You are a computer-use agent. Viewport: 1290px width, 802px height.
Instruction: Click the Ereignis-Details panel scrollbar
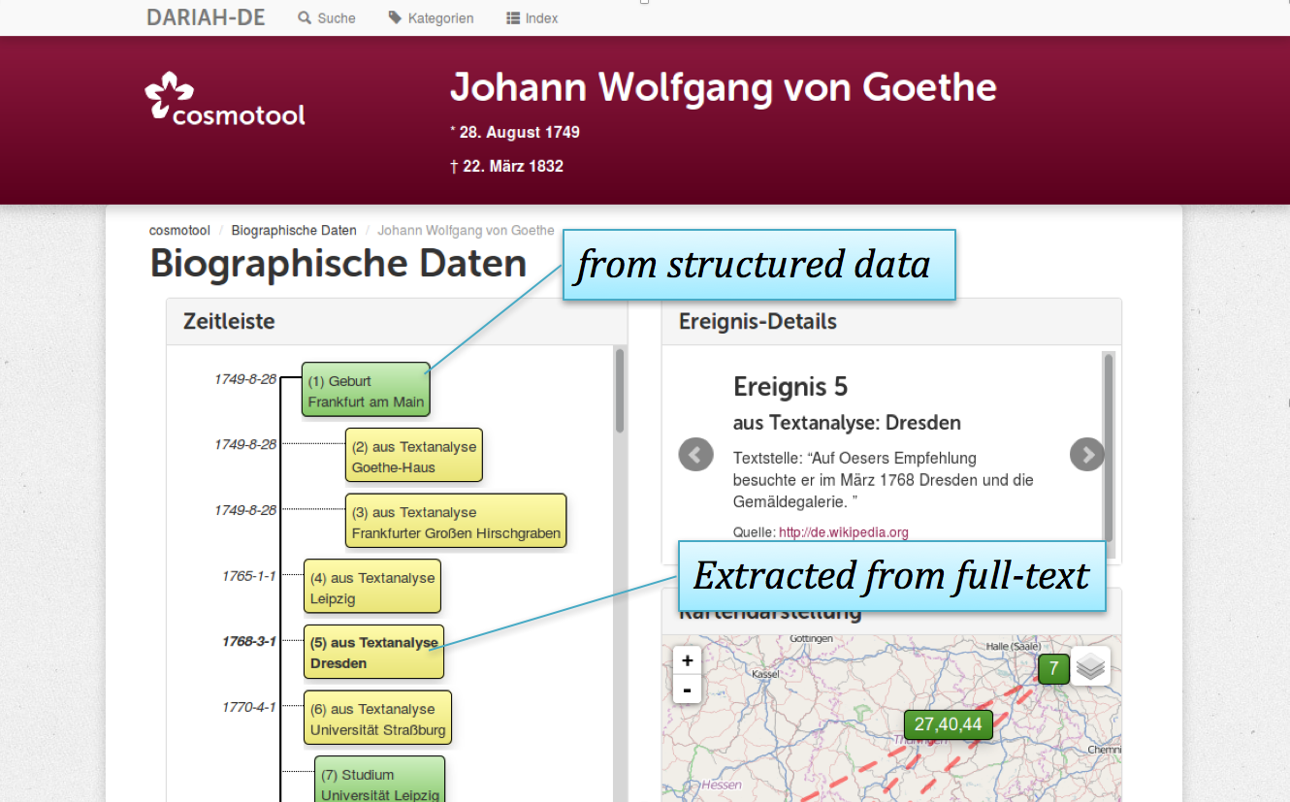tap(1109, 446)
